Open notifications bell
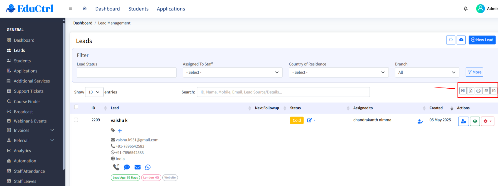498x186 pixels. [466, 9]
